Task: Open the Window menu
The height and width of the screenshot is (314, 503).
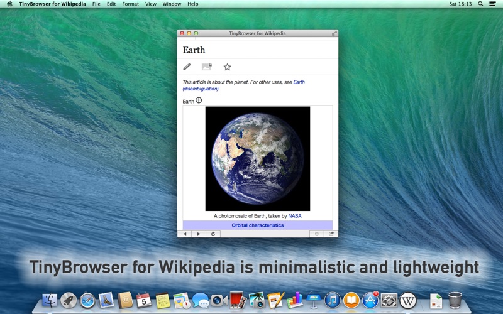Action: pos(172,4)
